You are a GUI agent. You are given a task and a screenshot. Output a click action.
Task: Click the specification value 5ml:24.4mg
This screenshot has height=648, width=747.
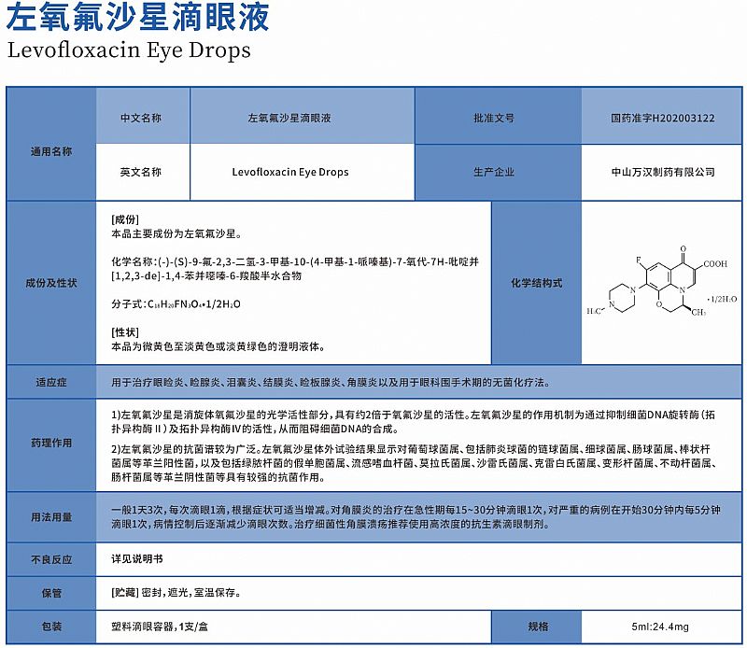click(x=660, y=627)
